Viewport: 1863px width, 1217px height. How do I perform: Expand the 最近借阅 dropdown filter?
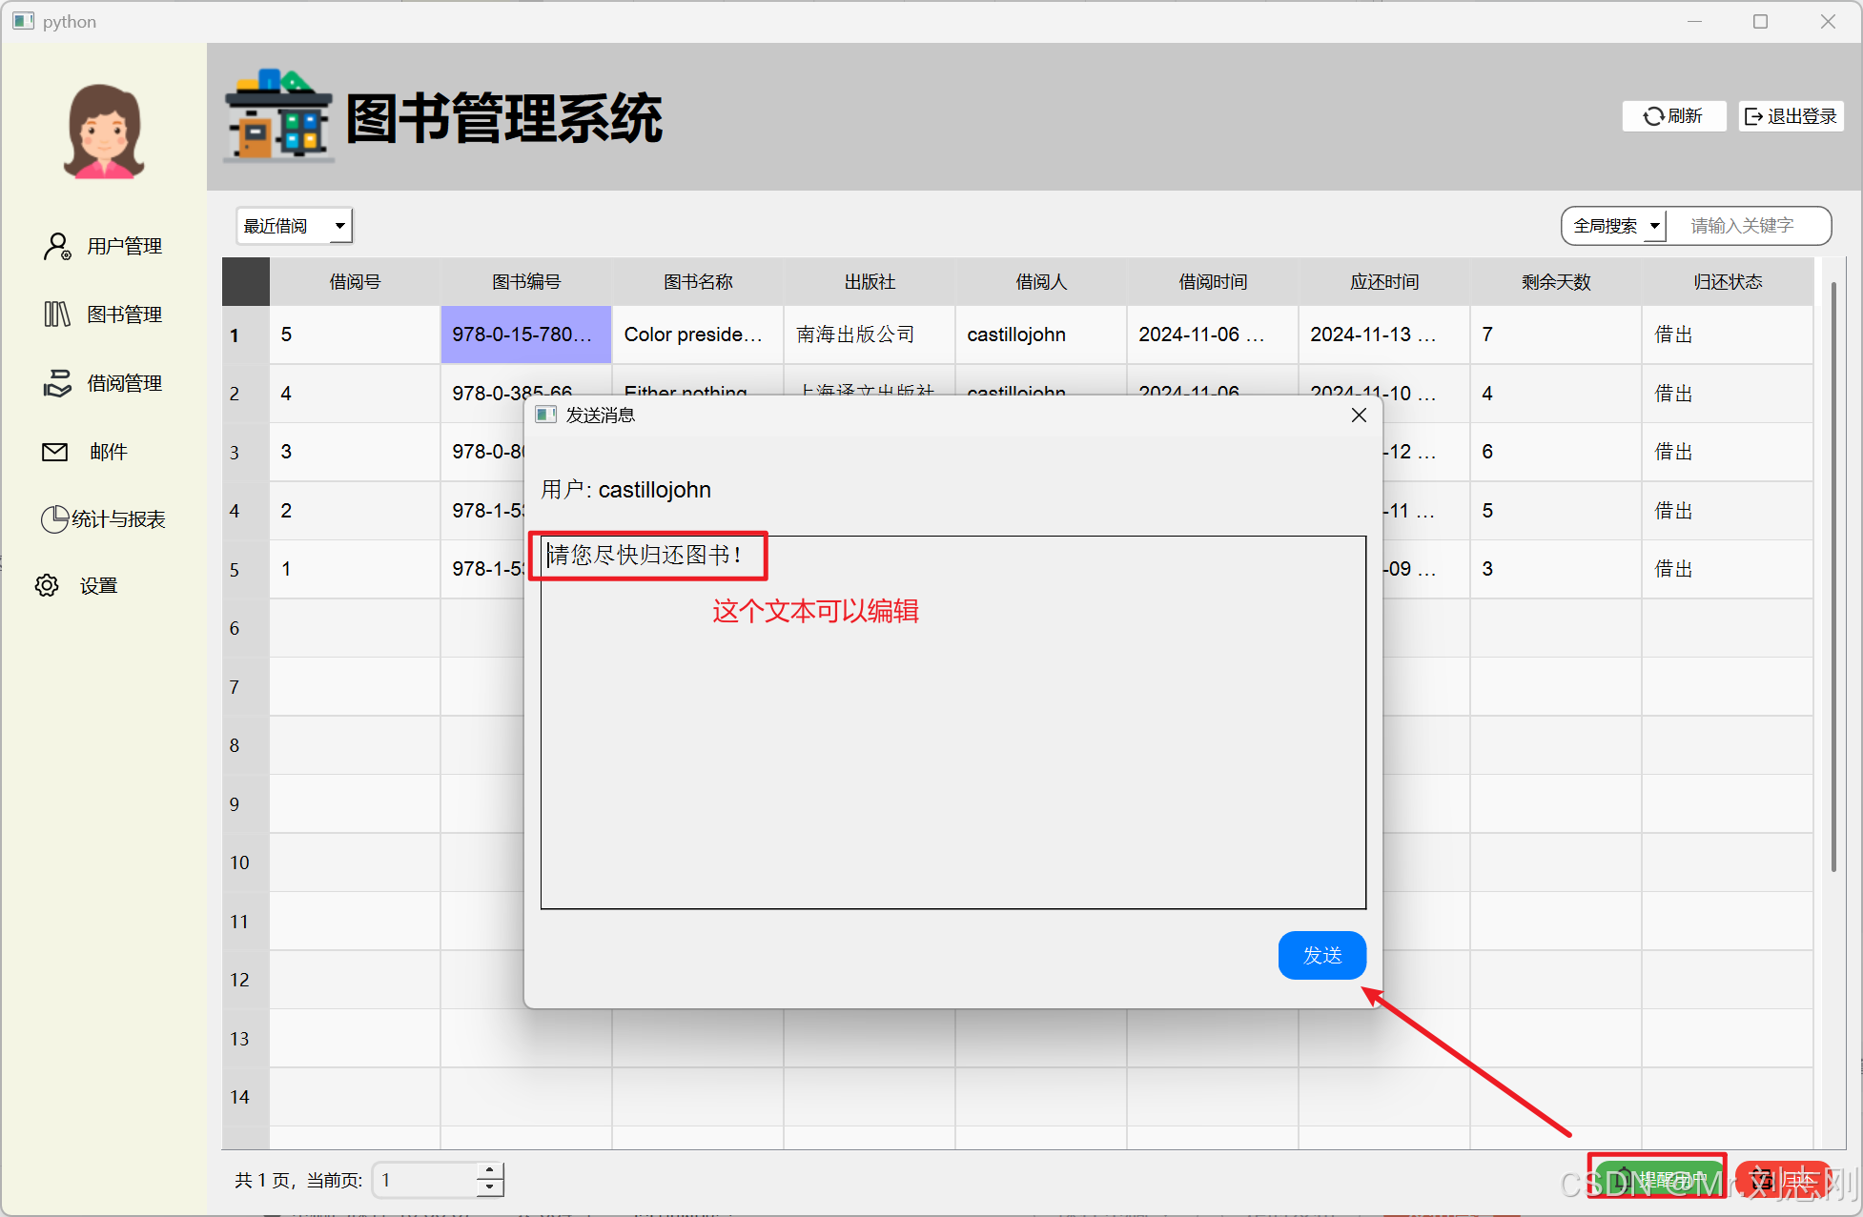pos(294,226)
